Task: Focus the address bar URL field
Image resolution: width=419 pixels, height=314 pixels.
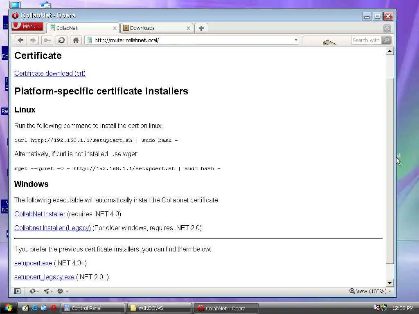Action: tap(192, 40)
